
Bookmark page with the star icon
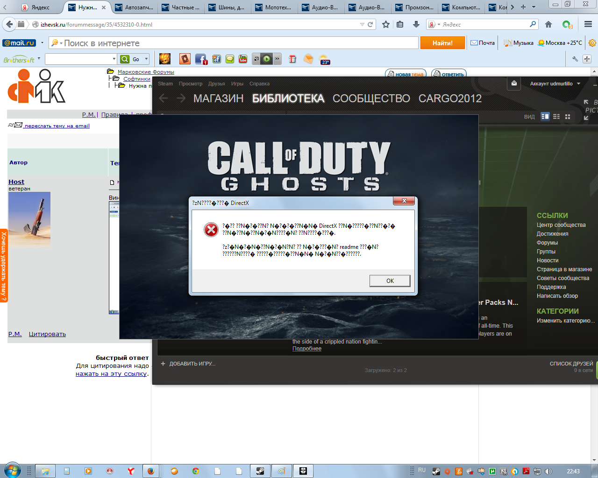point(386,24)
